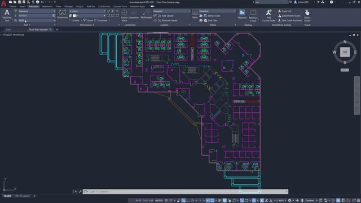Open the text style Standard dropdown
Image resolution: width=361 pixels, height=203 pixels.
pos(37,11)
